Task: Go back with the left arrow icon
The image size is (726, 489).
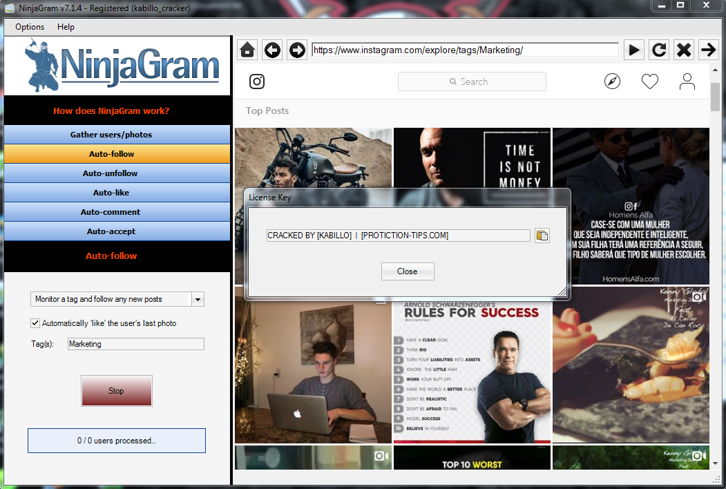Action: pos(272,50)
